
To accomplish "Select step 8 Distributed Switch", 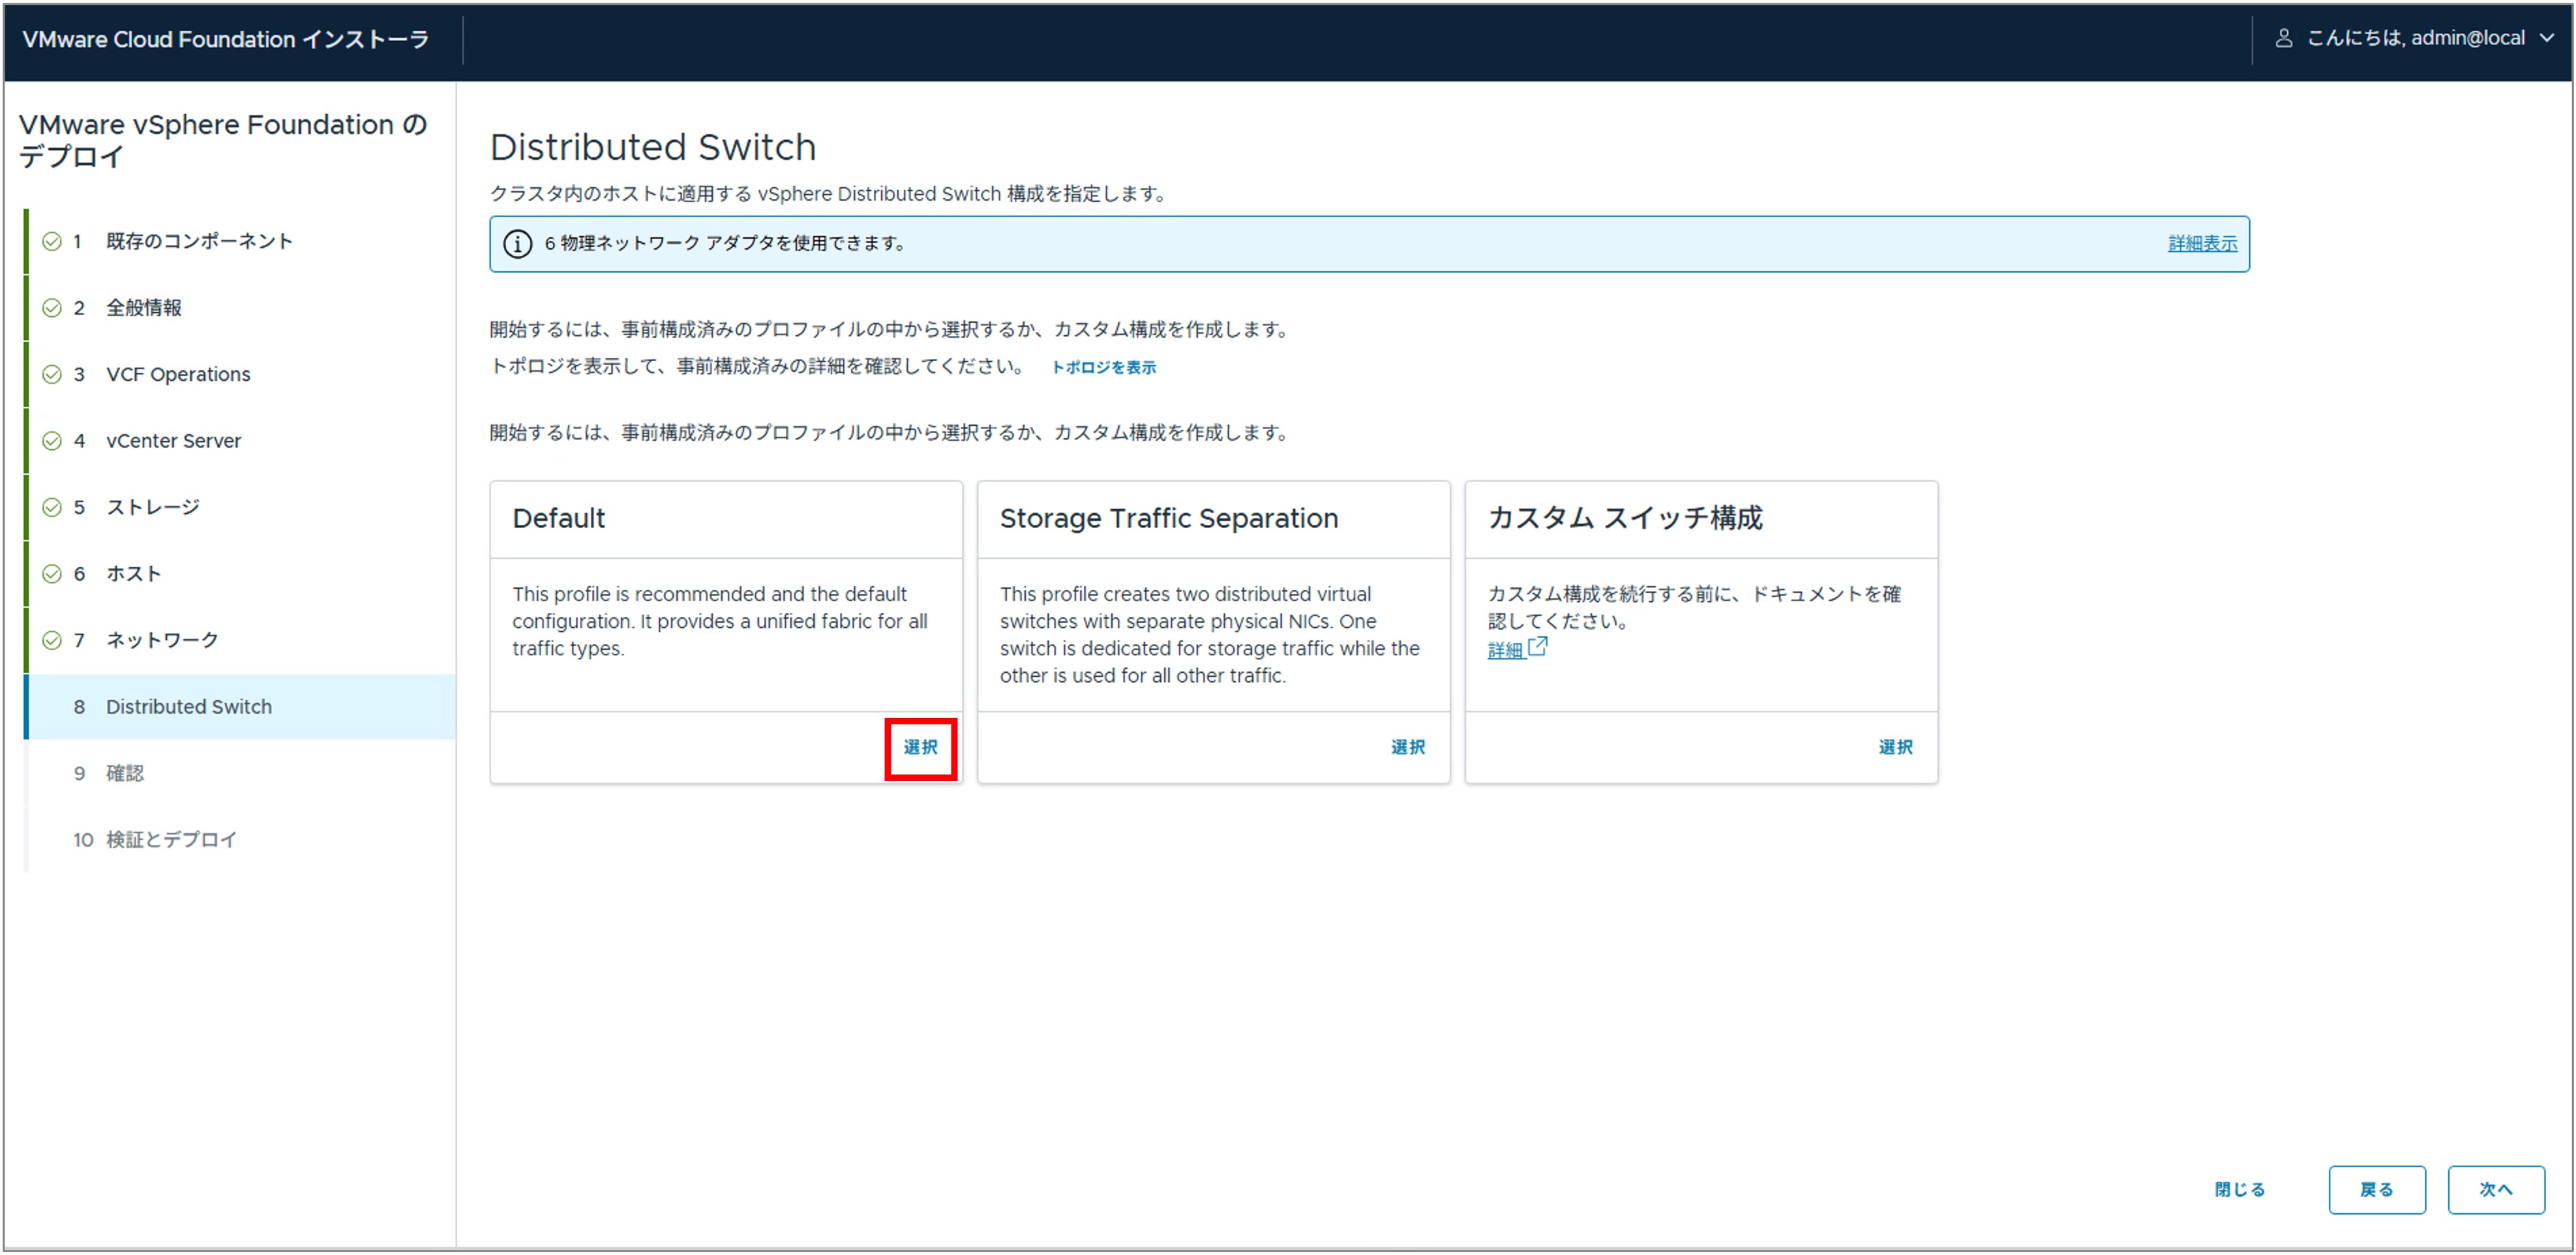I will [240, 707].
